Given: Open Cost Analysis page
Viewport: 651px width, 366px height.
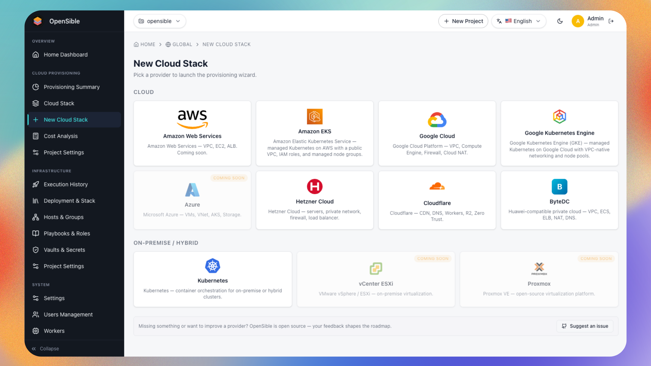Looking at the screenshot, I should (74, 136).
